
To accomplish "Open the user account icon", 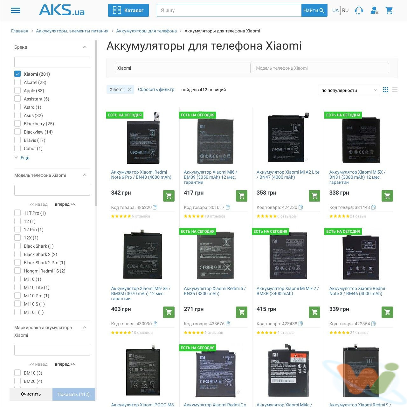I will (x=374, y=10).
